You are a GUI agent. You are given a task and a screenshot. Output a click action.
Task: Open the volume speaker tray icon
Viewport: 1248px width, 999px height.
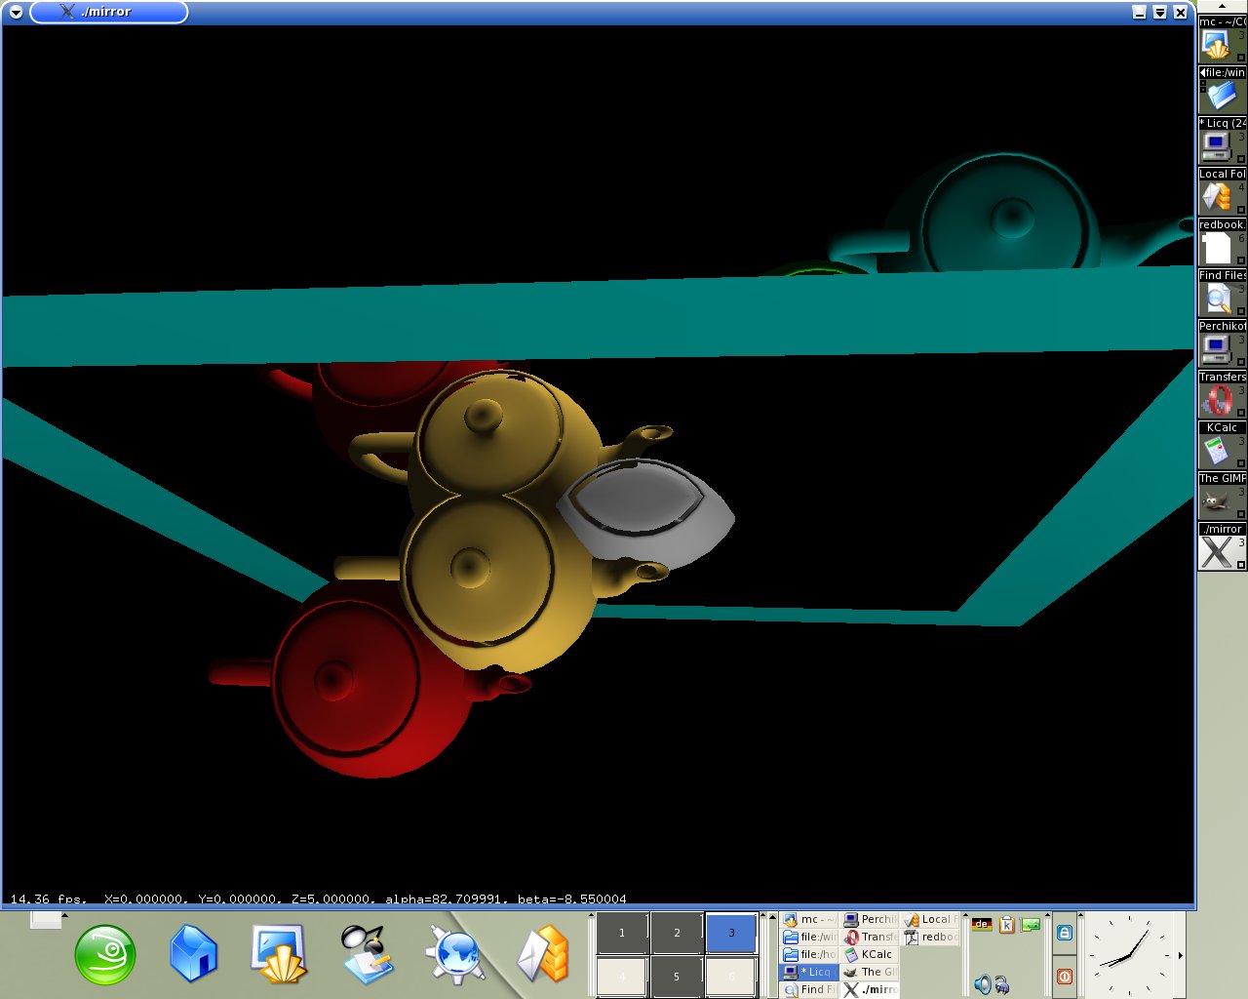pyautogui.click(x=982, y=985)
